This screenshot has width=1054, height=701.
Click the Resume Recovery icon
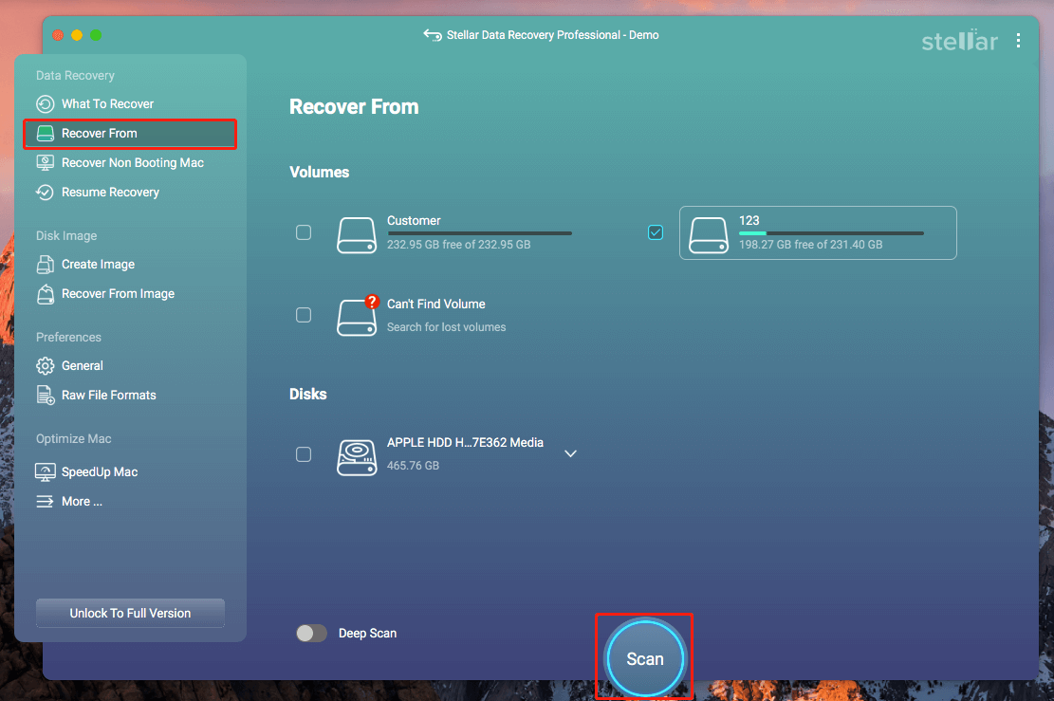click(x=45, y=192)
